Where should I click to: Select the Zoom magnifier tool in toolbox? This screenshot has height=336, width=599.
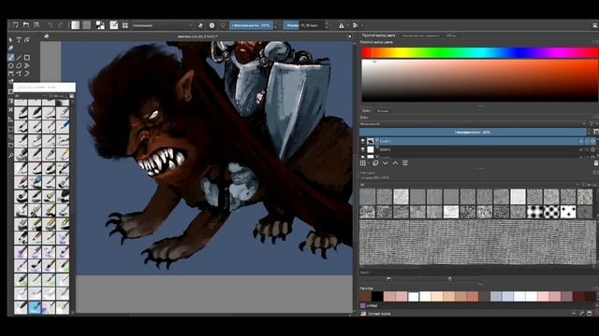click(10, 155)
